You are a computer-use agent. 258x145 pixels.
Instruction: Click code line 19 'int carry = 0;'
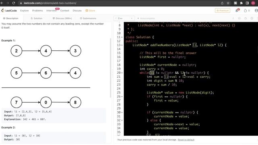152,69
